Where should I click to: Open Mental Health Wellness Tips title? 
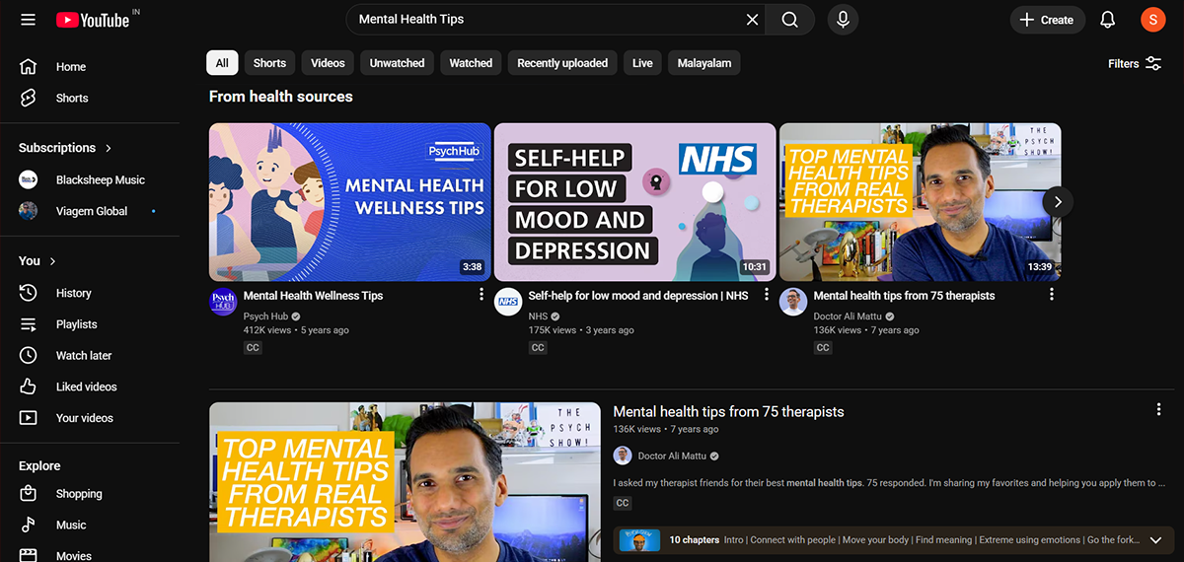point(313,296)
